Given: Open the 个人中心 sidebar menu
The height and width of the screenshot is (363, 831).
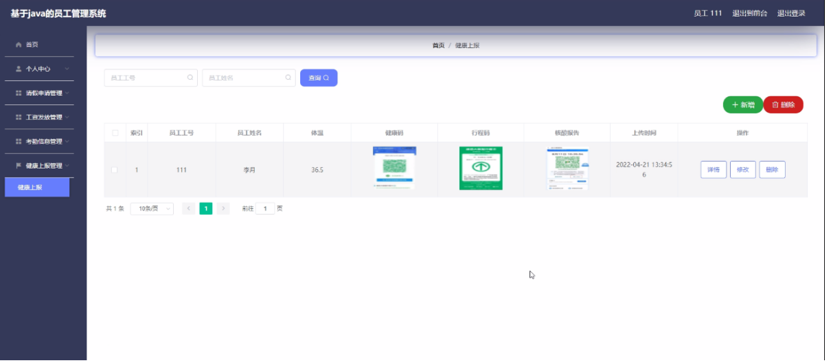Looking at the screenshot, I should (x=39, y=69).
